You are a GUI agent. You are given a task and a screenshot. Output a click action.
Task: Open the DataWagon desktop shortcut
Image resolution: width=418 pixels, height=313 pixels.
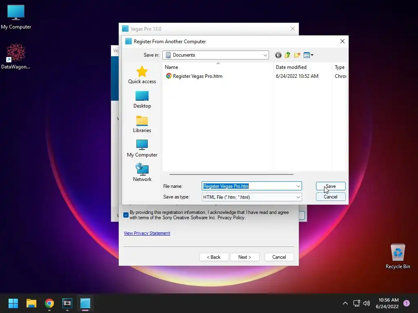click(16, 56)
